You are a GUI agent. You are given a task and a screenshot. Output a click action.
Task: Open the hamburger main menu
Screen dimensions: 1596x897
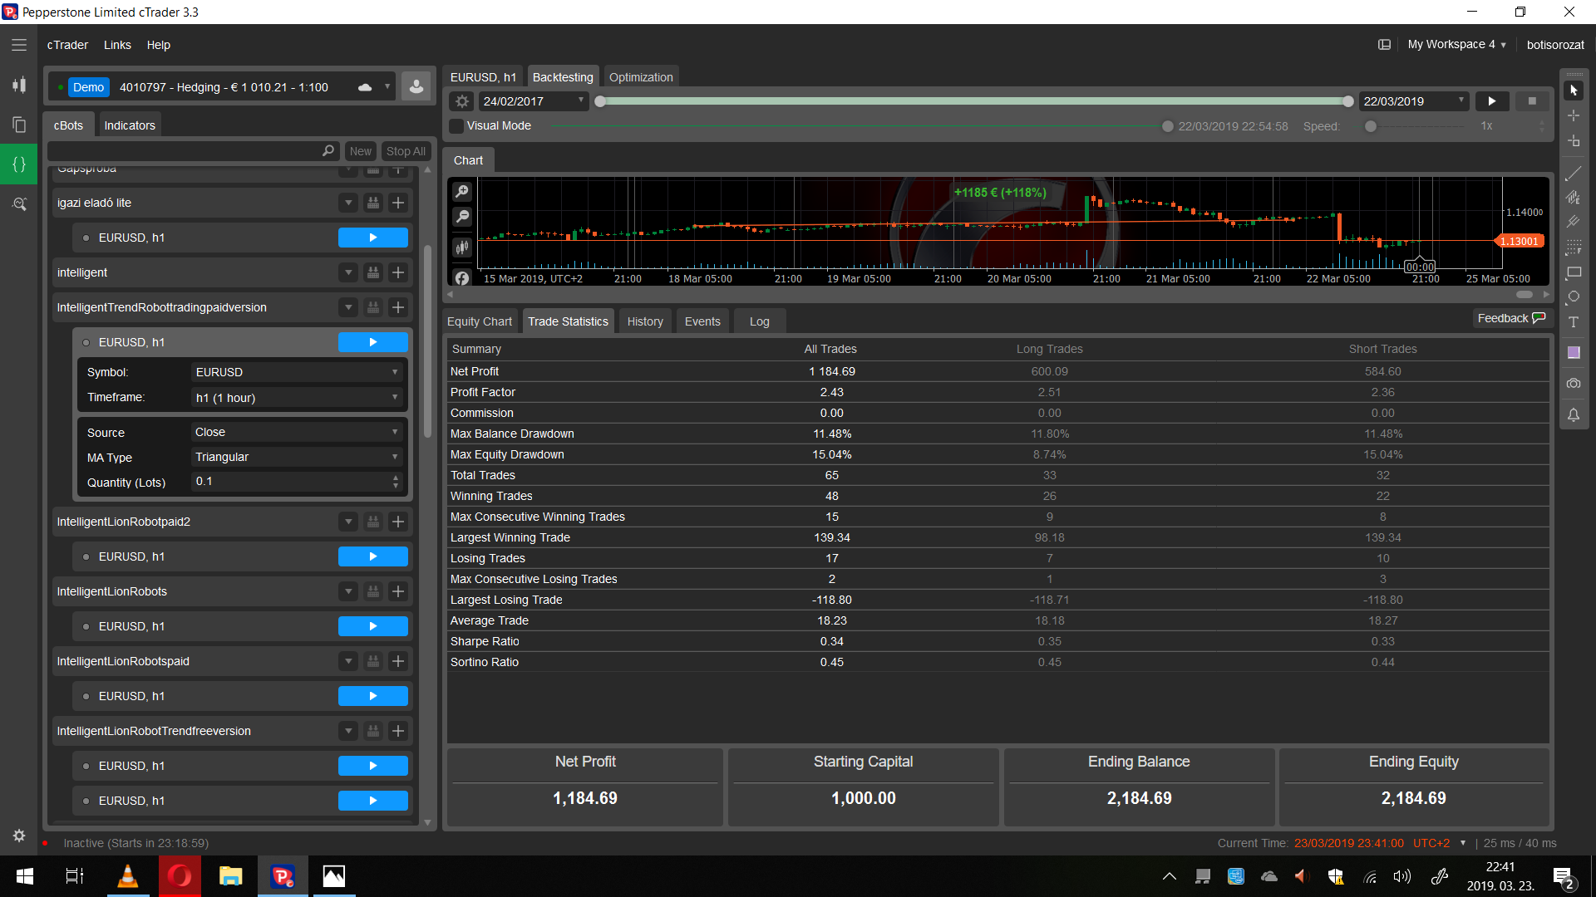pos(19,45)
